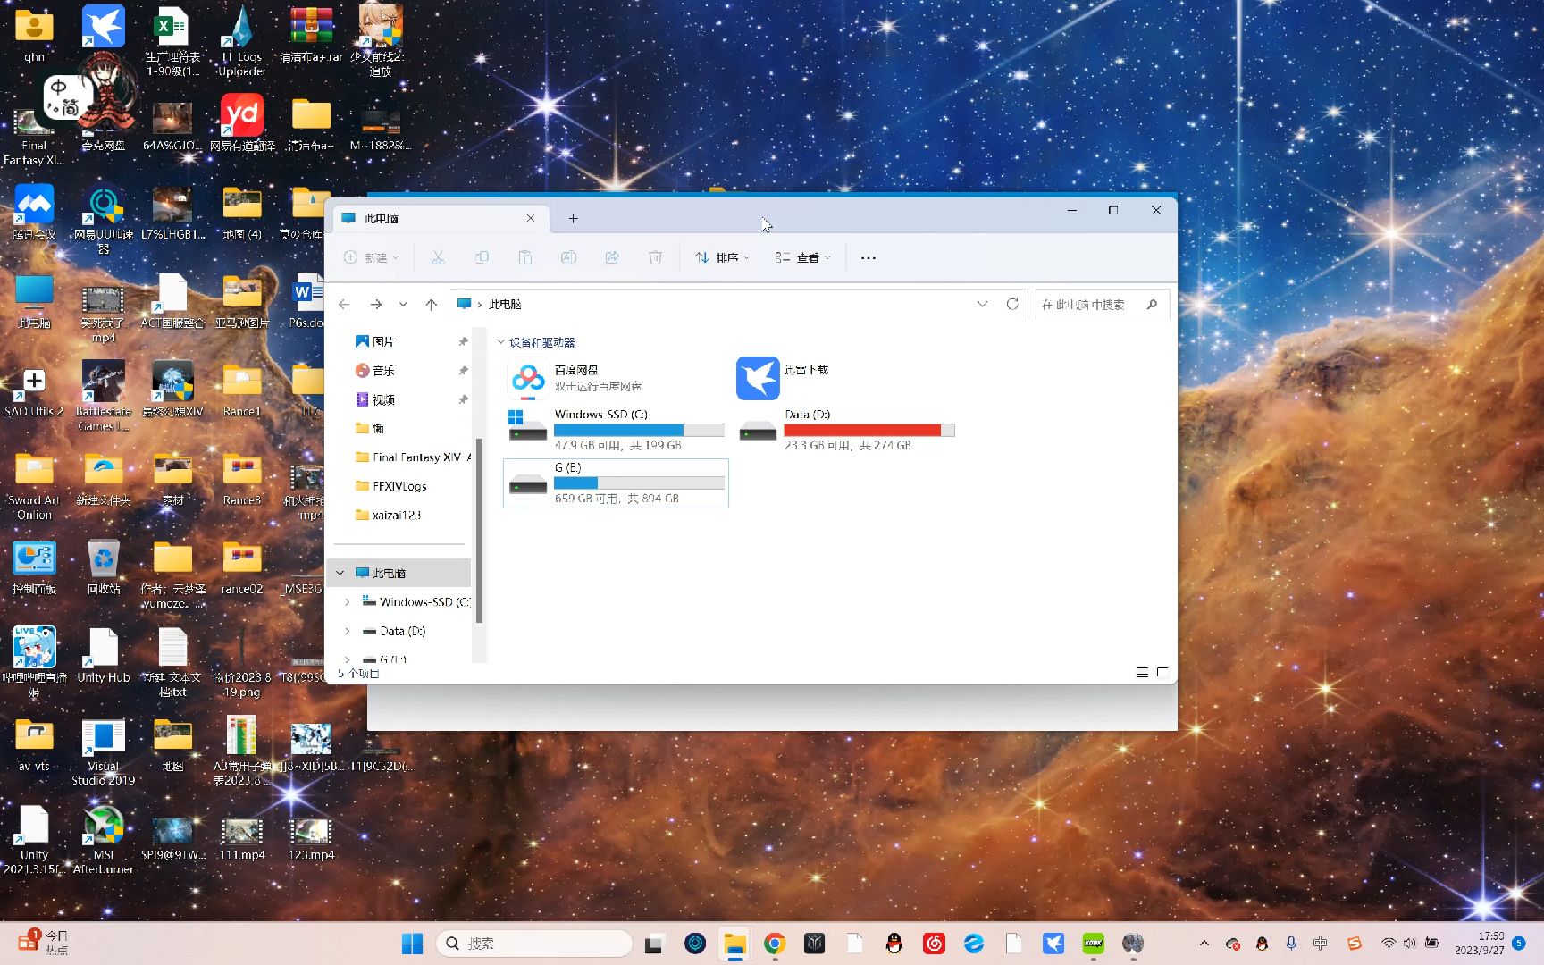Click the address bar path This PC

(x=505, y=305)
